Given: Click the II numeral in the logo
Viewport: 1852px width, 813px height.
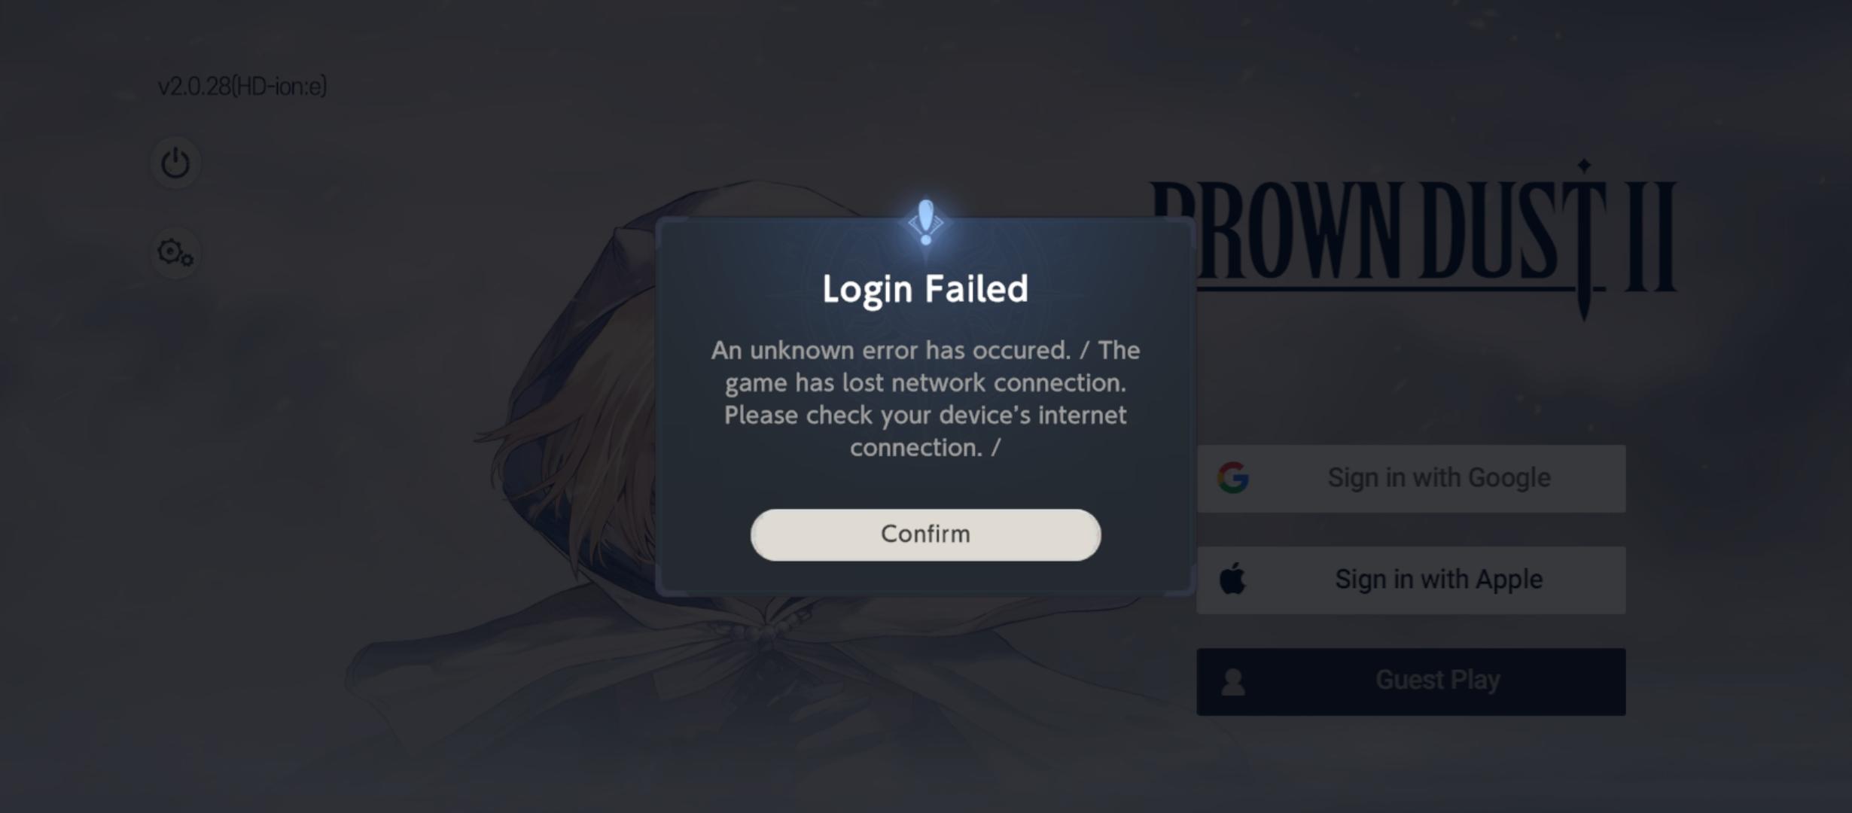Looking at the screenshot, I should [x=1651, y=236].
